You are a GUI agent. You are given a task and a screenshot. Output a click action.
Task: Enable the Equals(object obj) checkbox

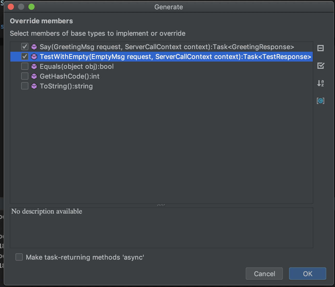pyautogui.click(x=25, y=66)
